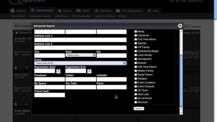Click the City input field

50,56
